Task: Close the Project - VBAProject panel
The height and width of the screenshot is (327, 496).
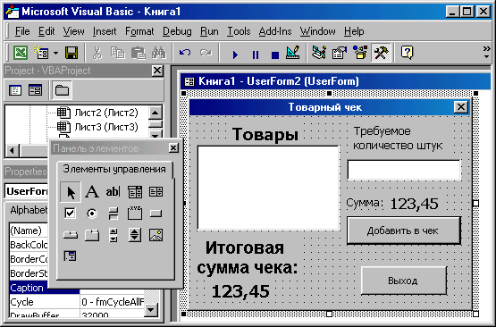Action: (x=157, y=71)
